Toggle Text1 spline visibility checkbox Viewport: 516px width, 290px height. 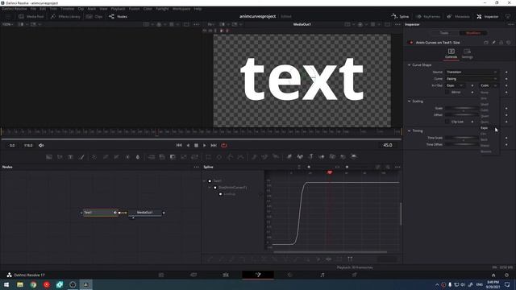[x=210, y=180]
